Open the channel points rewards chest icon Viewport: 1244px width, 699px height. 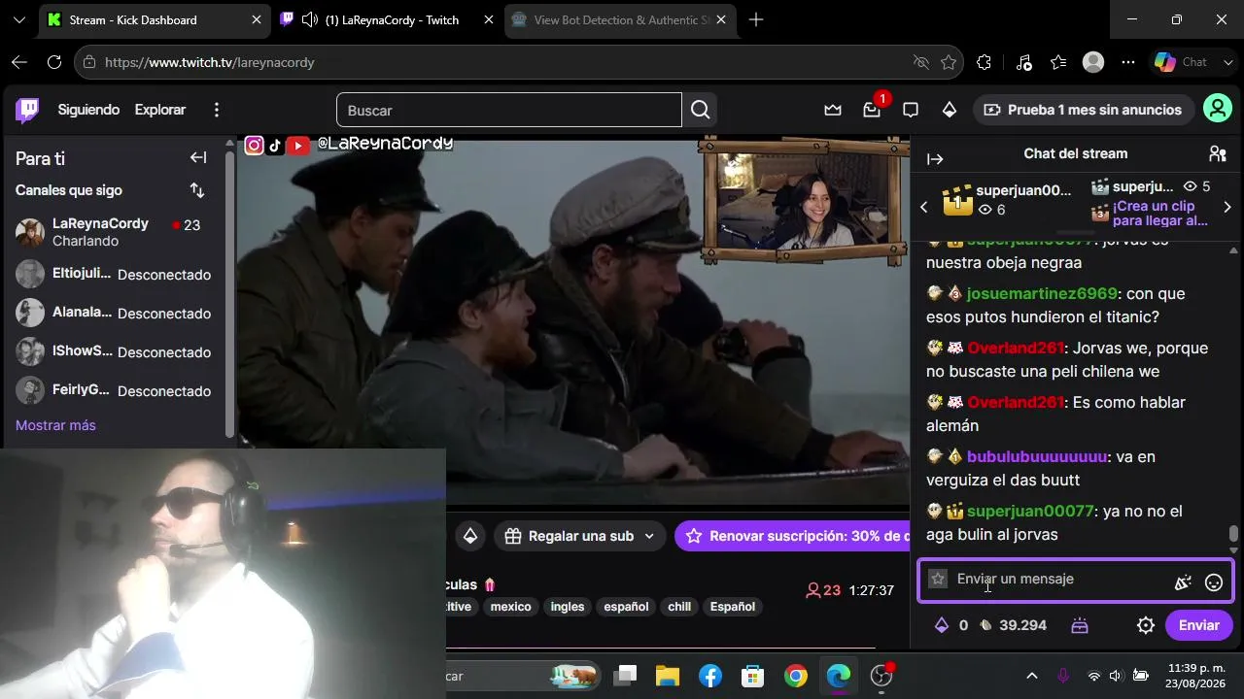(x=1080, y=626)
